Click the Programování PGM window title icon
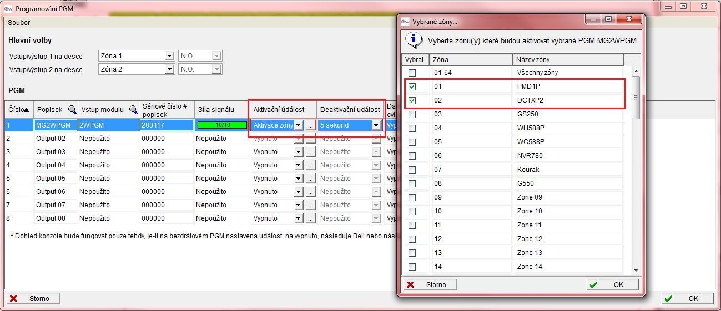 coord(8,9)
